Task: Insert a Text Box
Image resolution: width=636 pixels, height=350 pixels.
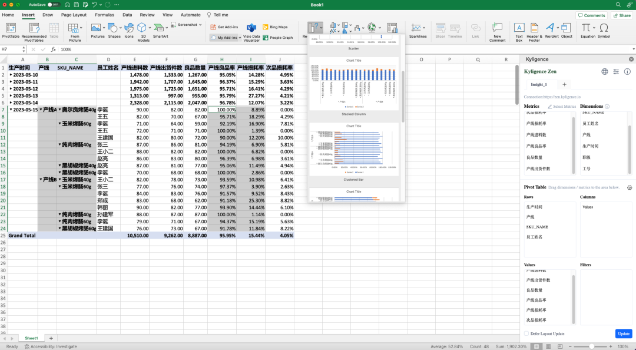Action: (519, 32)
